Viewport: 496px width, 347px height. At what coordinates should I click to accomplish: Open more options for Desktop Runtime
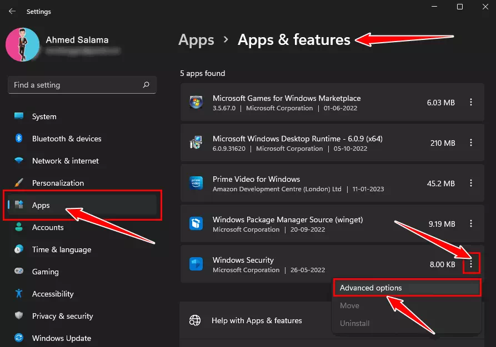tap(470, 142)
